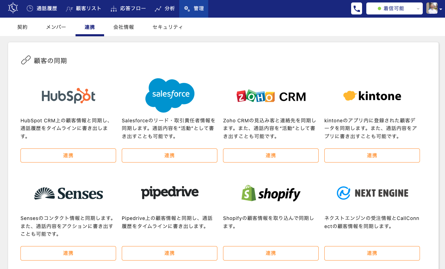Click the Salesforce cloud logo
The width and height of the screenshot is (445, 269).
click(170, 95)
